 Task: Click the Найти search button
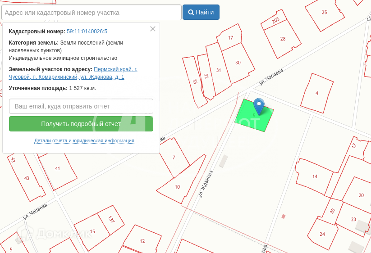click(201, 12)
